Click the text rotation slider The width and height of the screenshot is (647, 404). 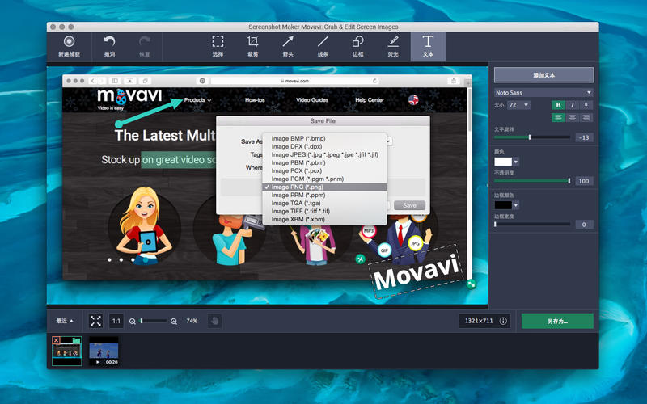click(x=532, y=137)
